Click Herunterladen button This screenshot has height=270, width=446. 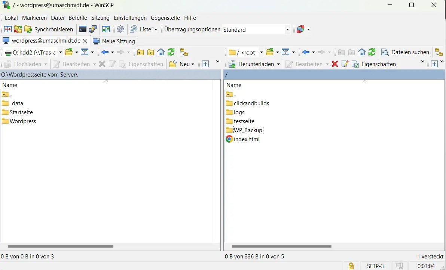251,64
